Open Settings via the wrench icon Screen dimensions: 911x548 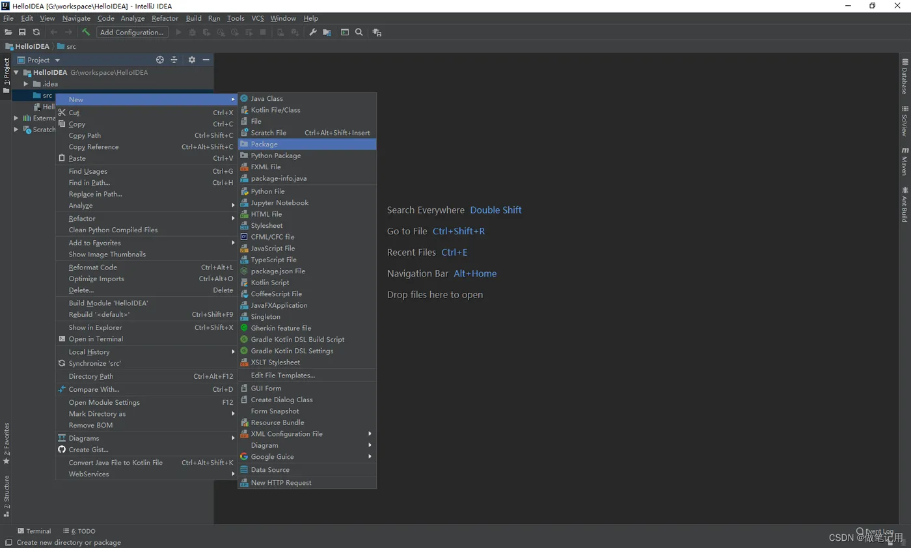pyautogui.click(x=313, y=32)
